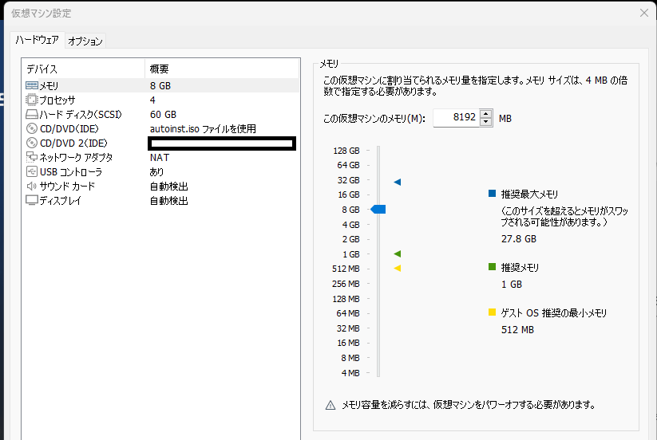Click the autoinst.iso ファイルを使用 summary

[x=203, y=129]
